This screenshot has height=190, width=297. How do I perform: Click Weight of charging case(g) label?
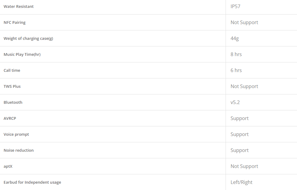coord(28,38)
